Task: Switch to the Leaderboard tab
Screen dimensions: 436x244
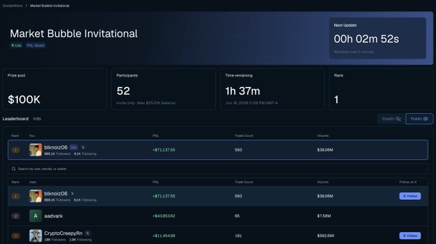Action: click(x=15, y=119)
